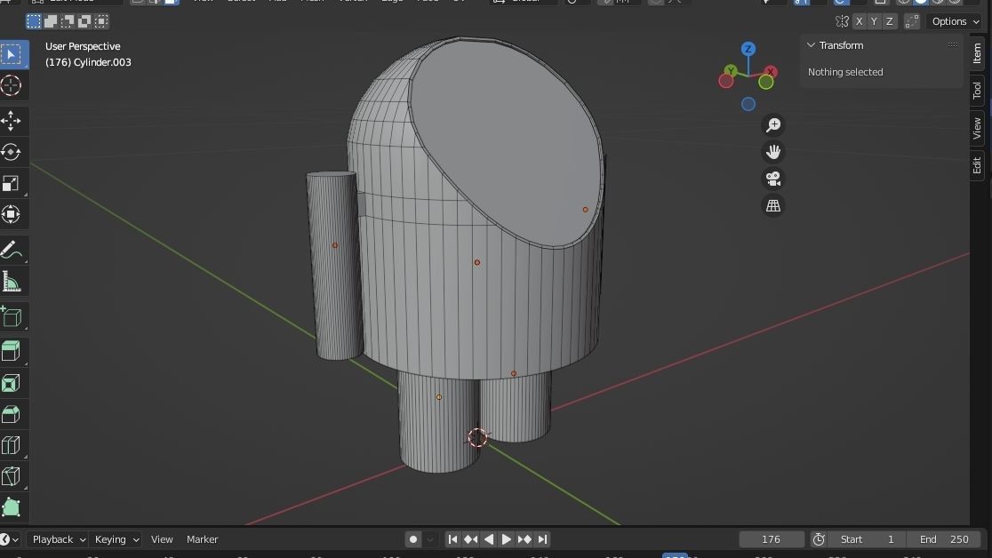Toggle X axis mirror
The image size is (992, 558).
click(x=860, y=21)
